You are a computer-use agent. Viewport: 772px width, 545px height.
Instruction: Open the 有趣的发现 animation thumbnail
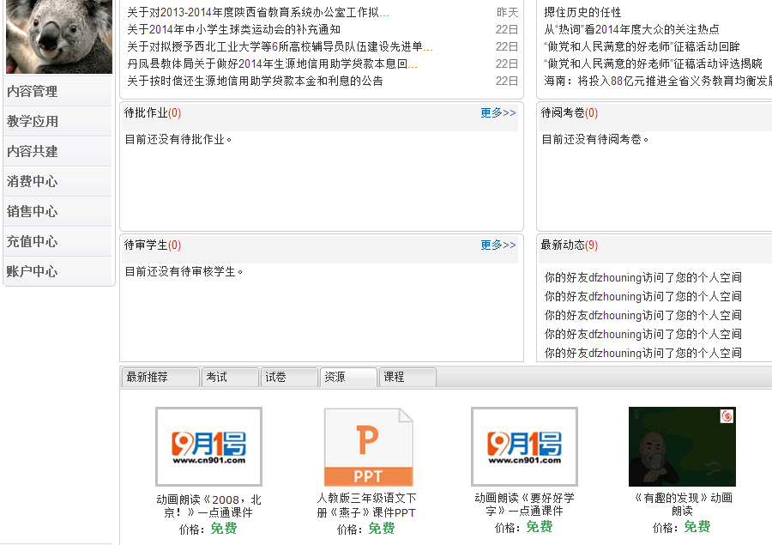point(682,446)
